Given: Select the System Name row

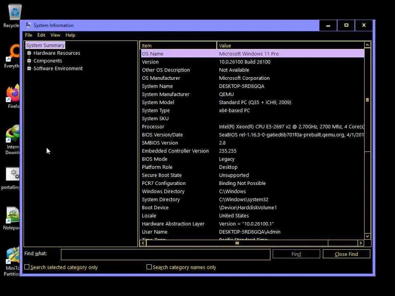Looking at the screenshot, I should 252,86.
